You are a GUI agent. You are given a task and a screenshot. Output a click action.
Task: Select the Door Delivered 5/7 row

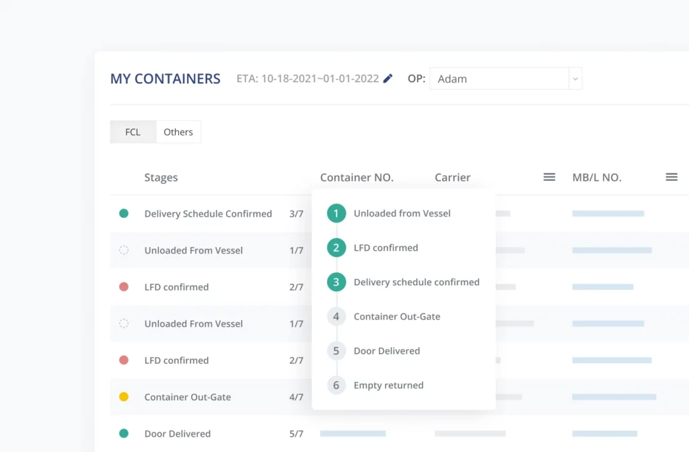pyautogui.click(x=178, y=434)
